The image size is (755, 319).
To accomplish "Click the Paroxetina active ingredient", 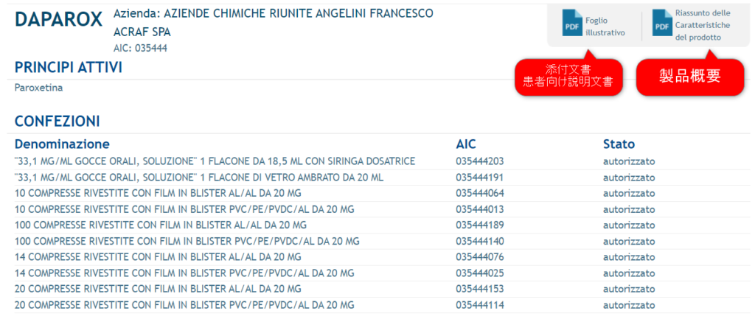I will (38, 88).
